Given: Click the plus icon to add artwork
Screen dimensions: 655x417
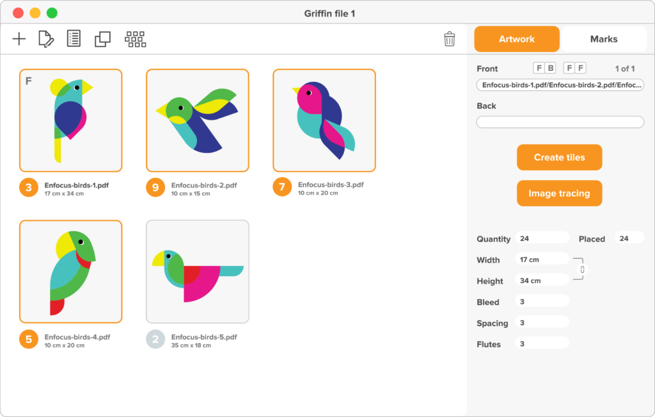Looking at the screenshot, I should tap(19, 39).
